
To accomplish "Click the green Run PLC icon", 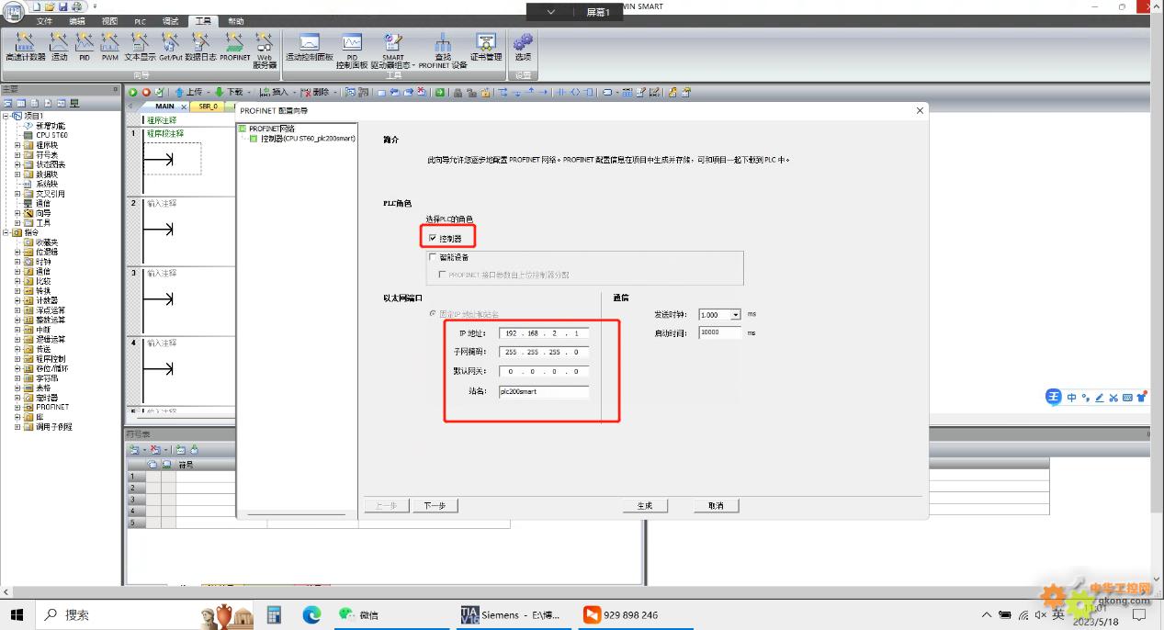I will tap(132, 92).
